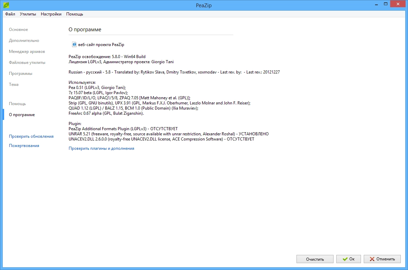
Task: Click the Лицензия LGPLv3 line
Action: click(121, 62)
